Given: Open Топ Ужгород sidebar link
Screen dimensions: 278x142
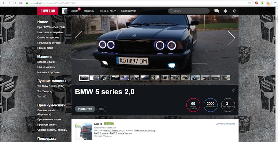Looking at the screenshot, I should tap(44, 91).
